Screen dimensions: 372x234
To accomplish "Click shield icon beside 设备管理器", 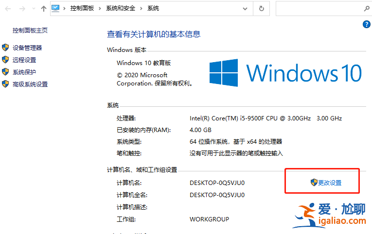I will [x=5, y=48].
